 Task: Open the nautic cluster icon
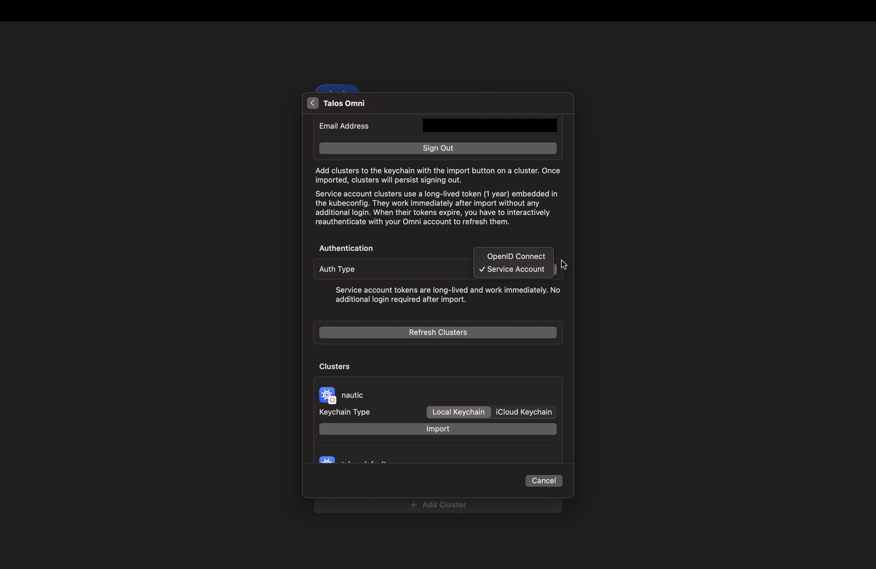click(327, 395)
